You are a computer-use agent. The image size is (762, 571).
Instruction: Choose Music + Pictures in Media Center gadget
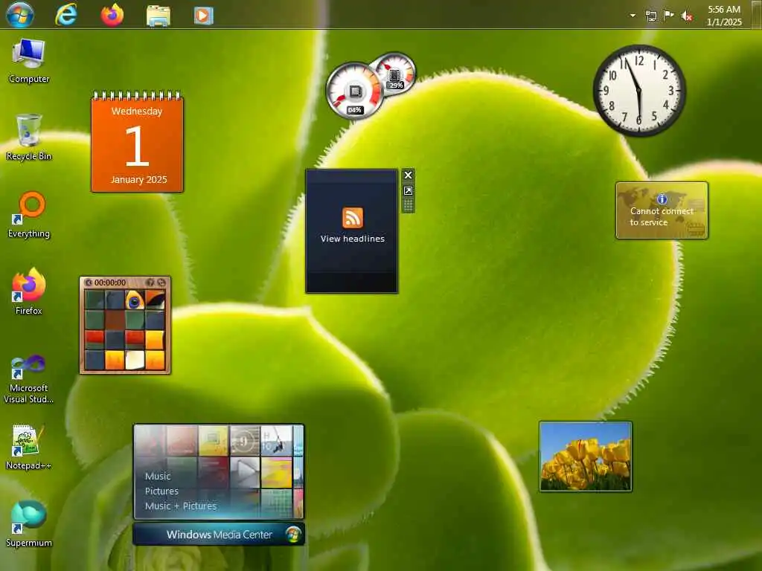click(x=181, y=506)
